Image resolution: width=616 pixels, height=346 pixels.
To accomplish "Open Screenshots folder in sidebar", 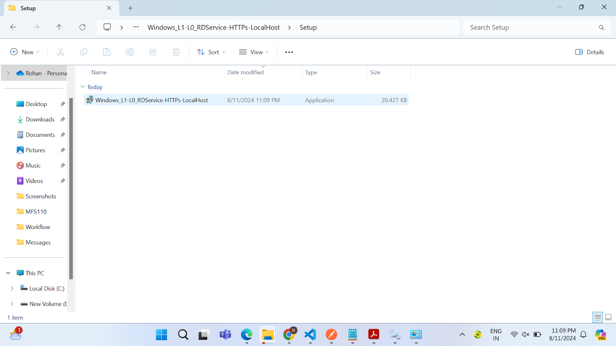I will click(36, 196).
